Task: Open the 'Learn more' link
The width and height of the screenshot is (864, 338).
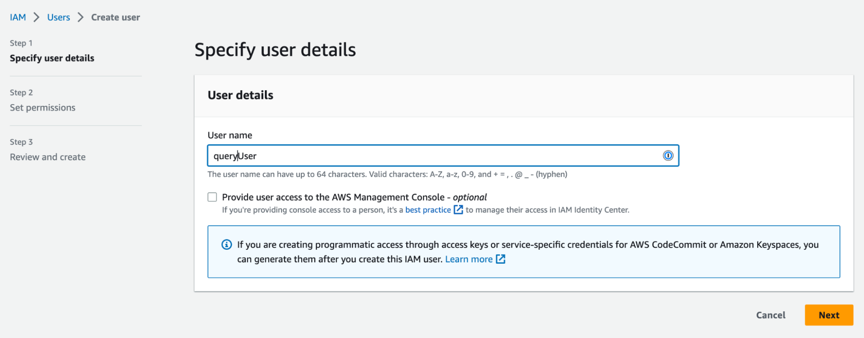Action: pyautogui.click(x=469, y=259)
